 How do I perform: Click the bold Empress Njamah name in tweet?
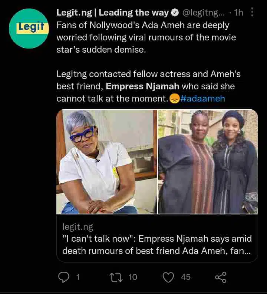coord(143,86)
